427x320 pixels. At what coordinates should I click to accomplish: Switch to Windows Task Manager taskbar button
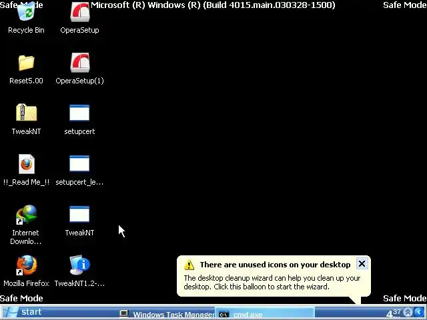[x=167, y=314]
